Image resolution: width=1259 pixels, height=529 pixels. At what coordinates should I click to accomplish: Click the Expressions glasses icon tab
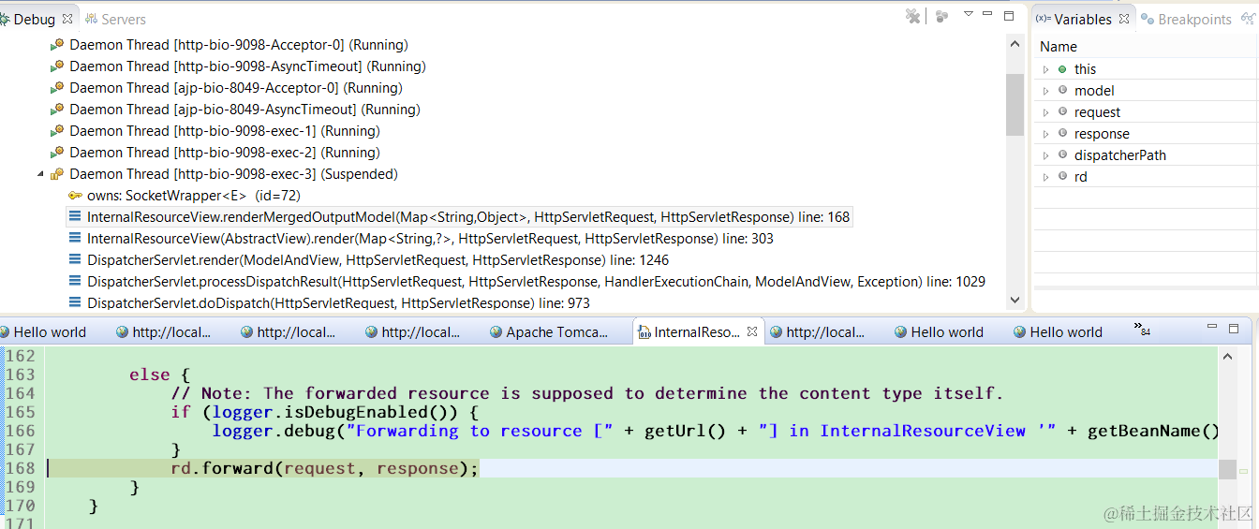tap(1247, 19)
